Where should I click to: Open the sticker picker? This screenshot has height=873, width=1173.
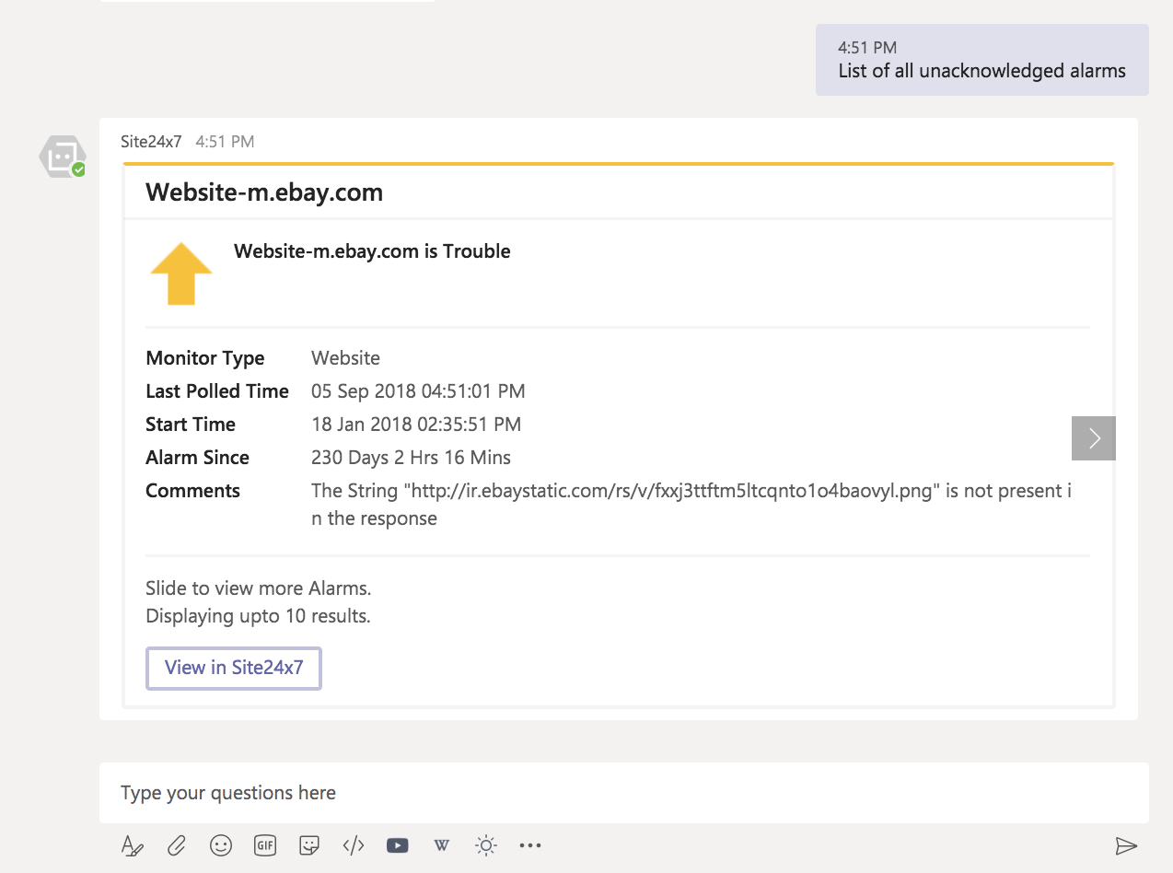[x=309, y=845]
